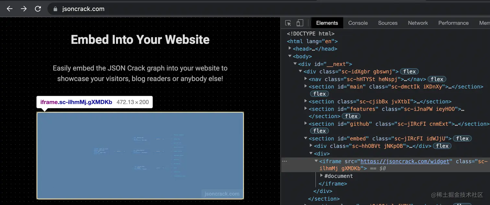Collapse the section id embed node
Screen dimensions: 490x205
tap(306, 138)
